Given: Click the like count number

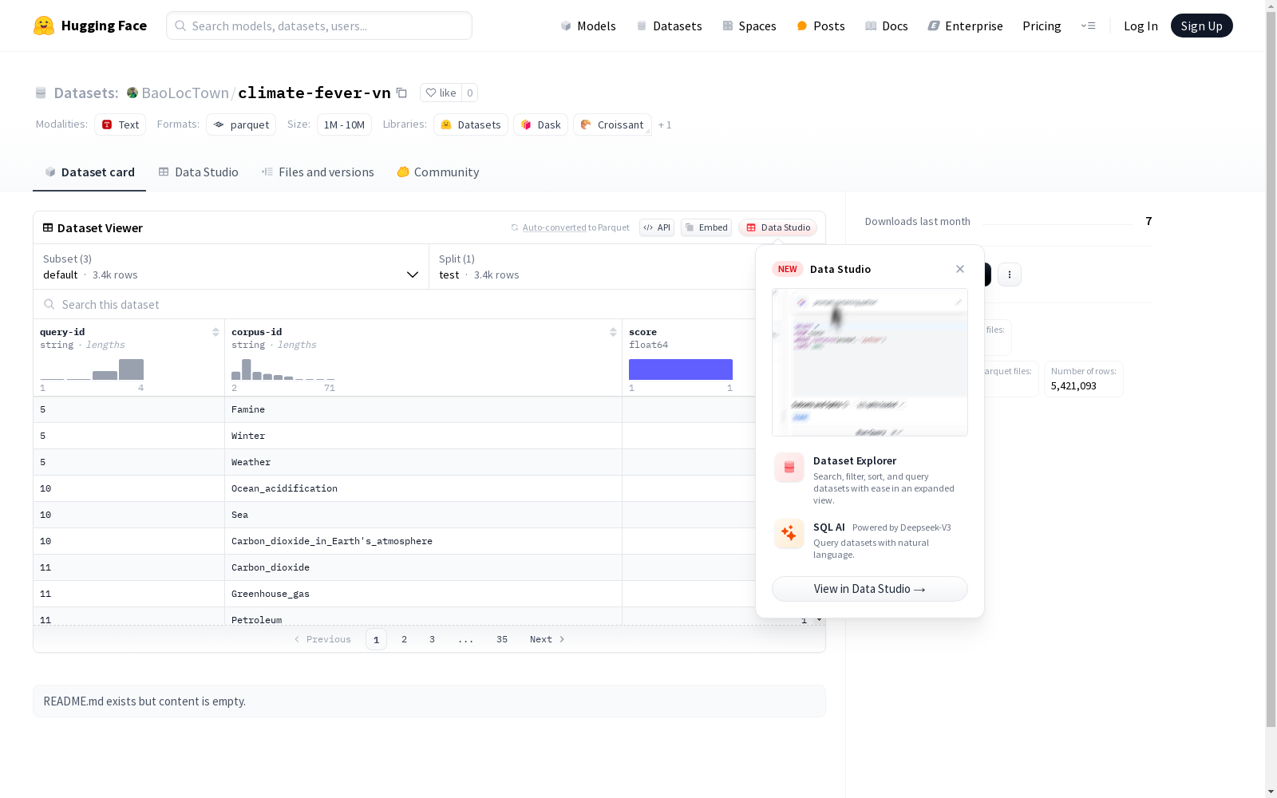Looking at the screenshot, I should click(470, 93).
